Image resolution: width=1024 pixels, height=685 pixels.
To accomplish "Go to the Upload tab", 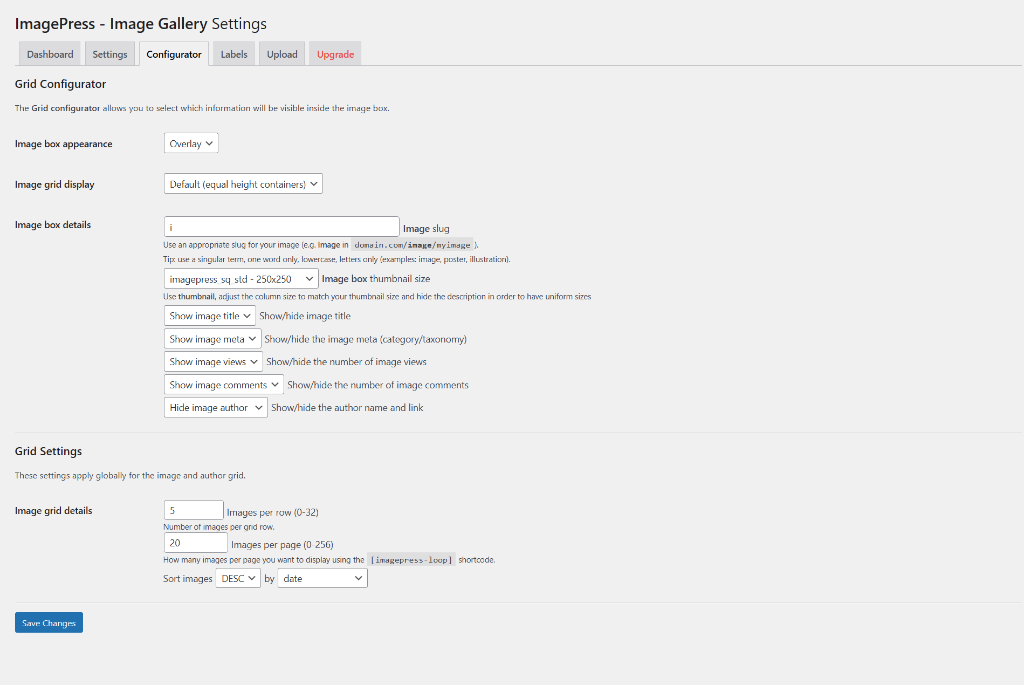I will [x=282, y=54].
